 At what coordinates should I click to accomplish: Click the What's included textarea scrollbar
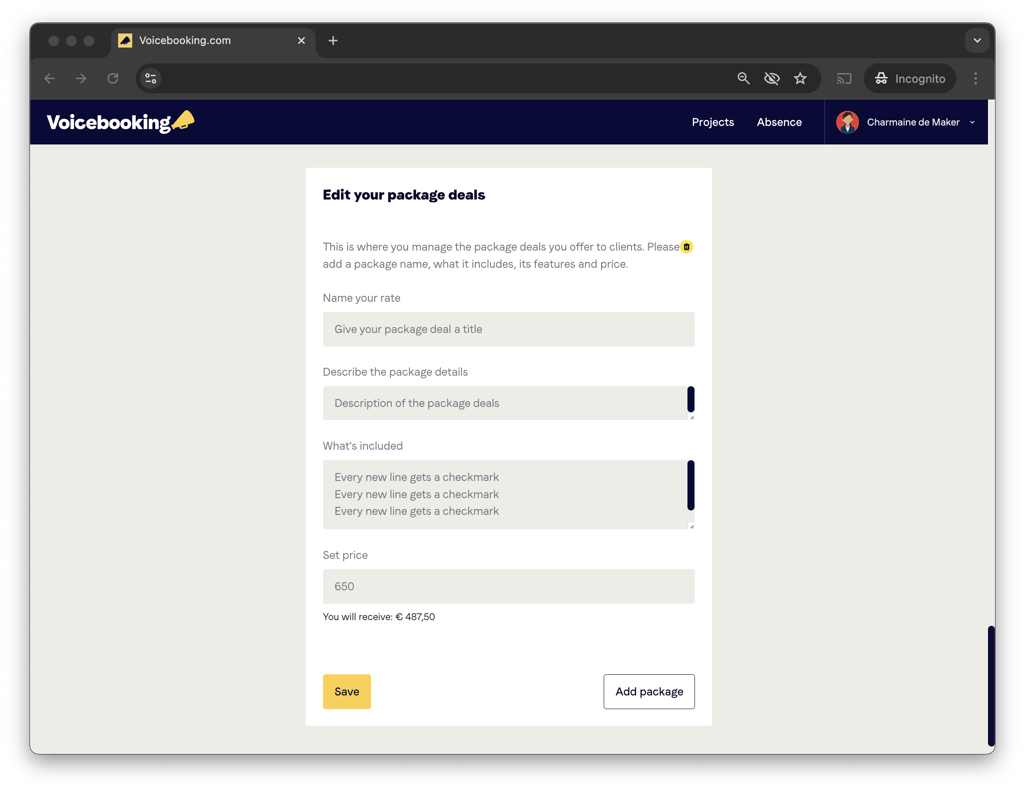[691, 485]
